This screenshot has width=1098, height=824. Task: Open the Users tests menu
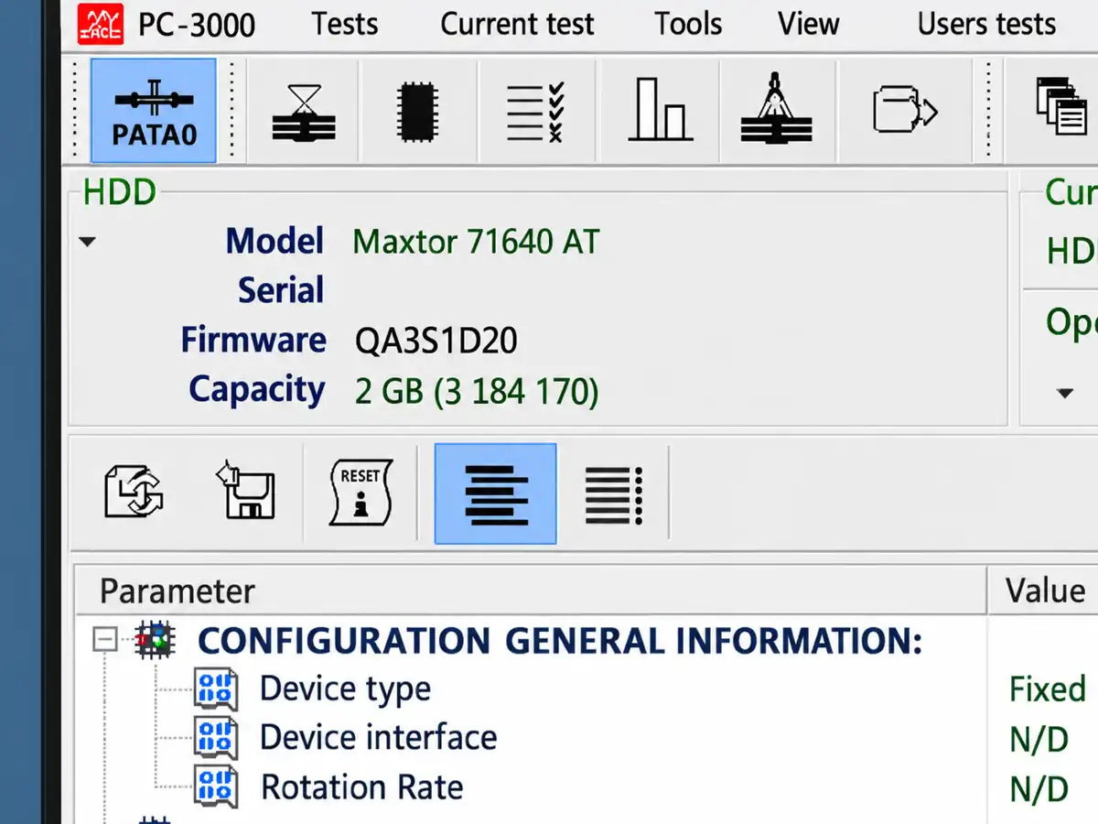point(987,24)
